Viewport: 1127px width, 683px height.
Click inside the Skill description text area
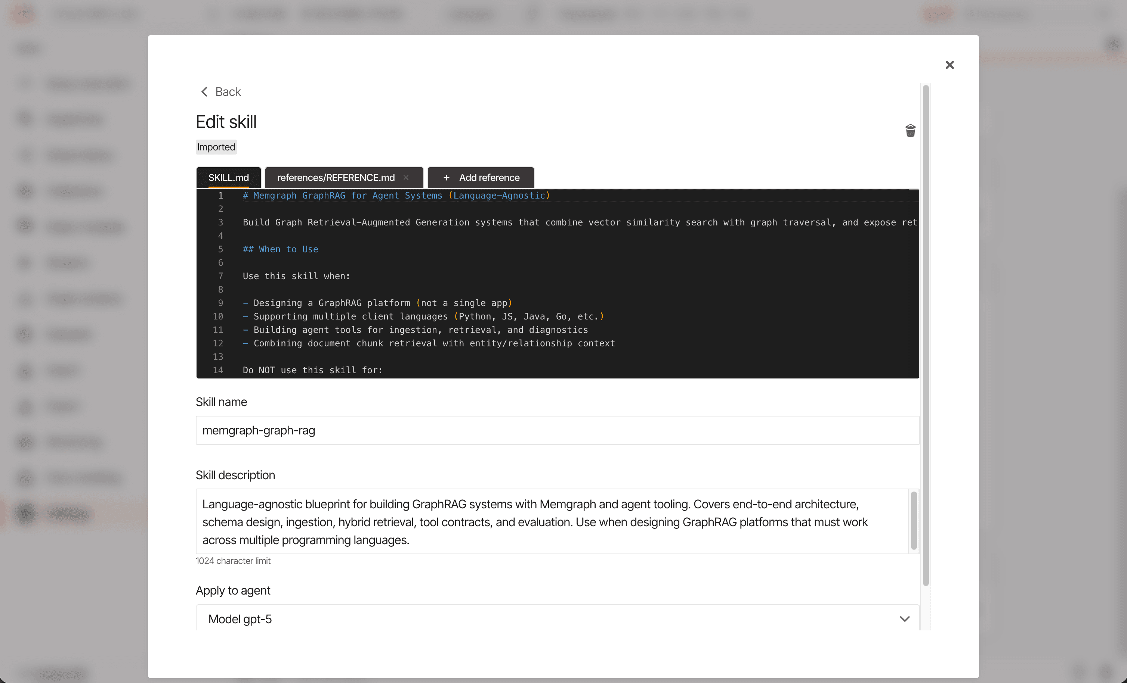pyautogui.click(x=549, y=522)
